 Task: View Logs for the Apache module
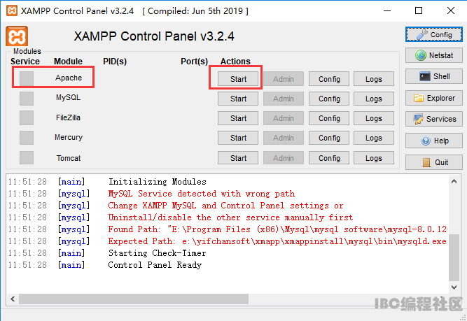(x=373, y=79)
